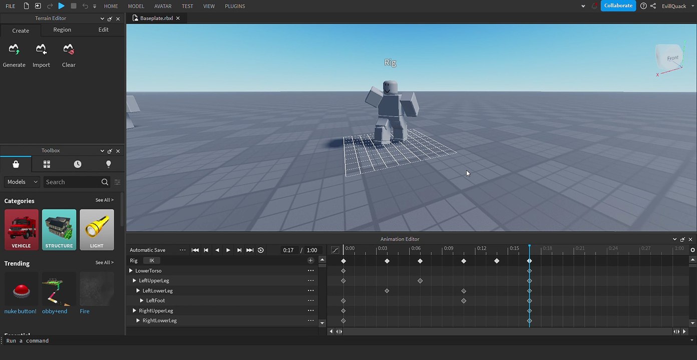Open the quick access toolbar dropdown arrow
The height and width of the screenshot is (360, 697).
click(95, 6)
